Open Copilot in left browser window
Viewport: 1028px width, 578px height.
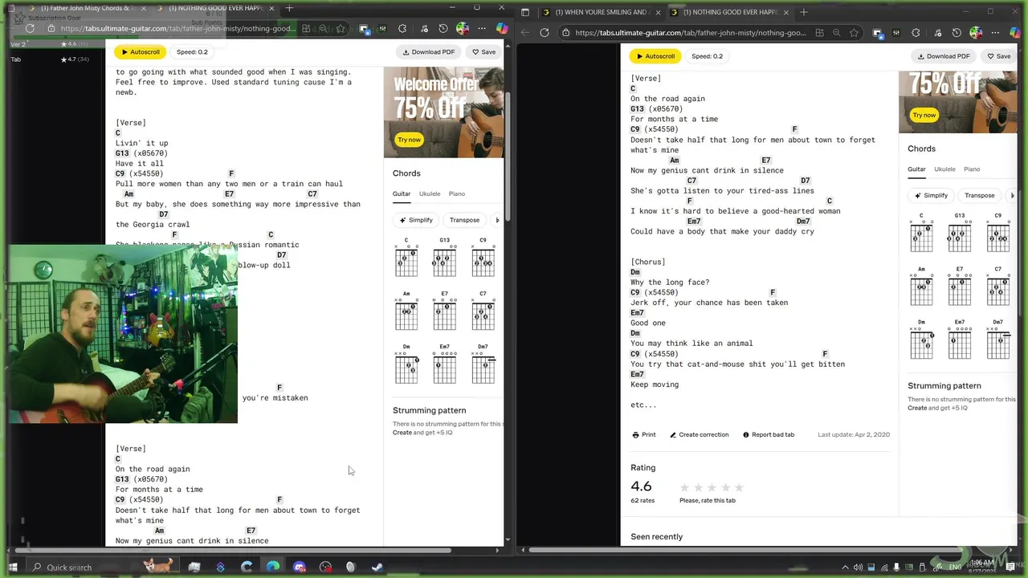click(x=502, y=29)
